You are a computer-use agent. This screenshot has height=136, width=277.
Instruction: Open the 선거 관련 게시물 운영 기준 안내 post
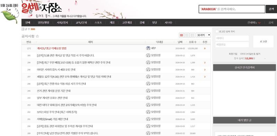54,91
